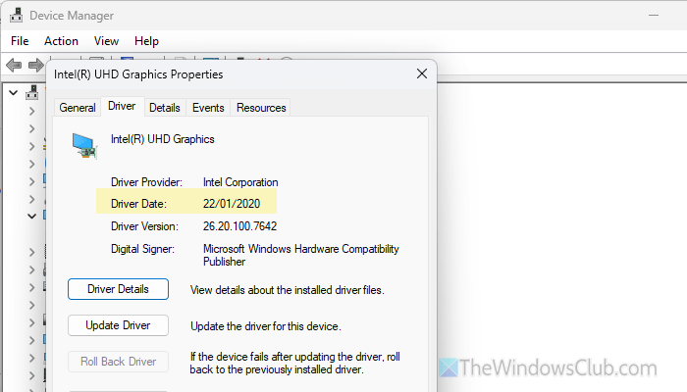The height and width of the screenshot is (392, 687).
Task: Click the Device Manager title bar icon
Action: [x=17, y=16]
